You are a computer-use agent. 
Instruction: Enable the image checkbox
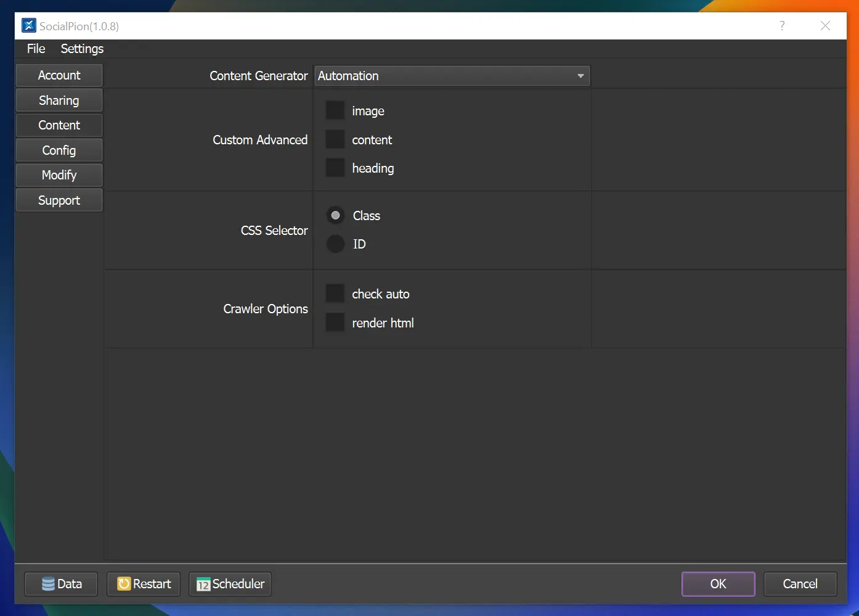(335, 110)
